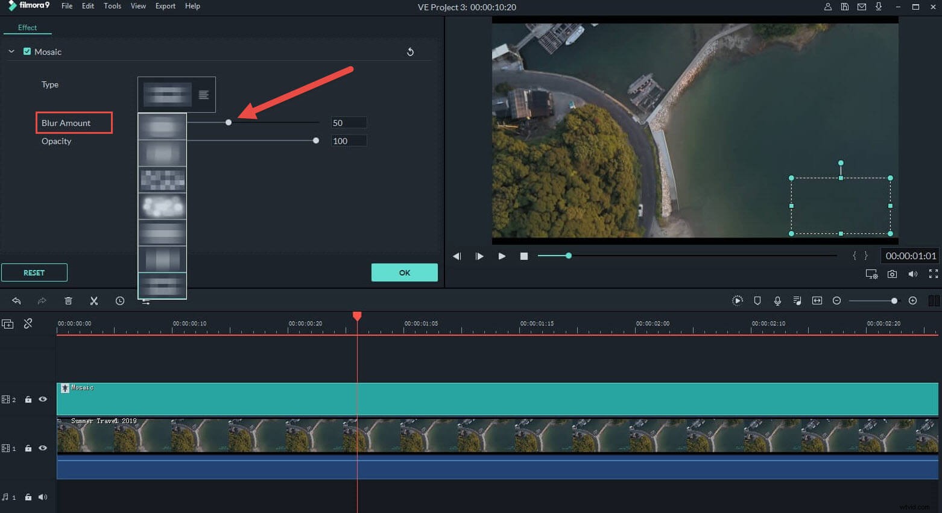Collapse the Mosaic settings section
Screen dimensions: 942x513
coord(10,51)
